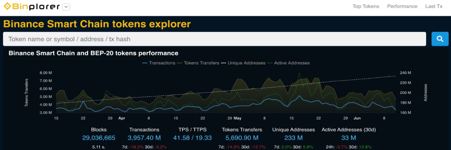Click the 5.11 s. block time text
451x150 pixels.
tap(99, 147)
